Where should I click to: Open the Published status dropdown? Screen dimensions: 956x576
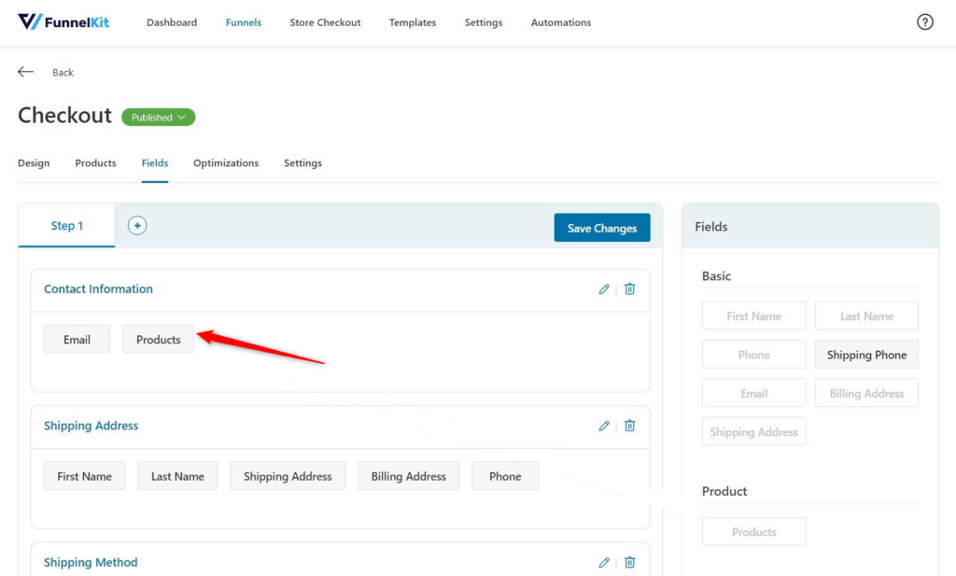coord(159,117)
